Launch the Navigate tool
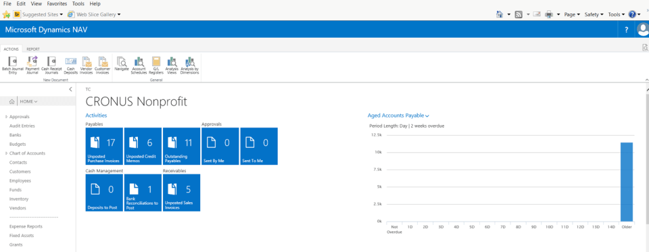Image resolution: width=649 pixels, height=252 pixels. click(x=122, y=64)
